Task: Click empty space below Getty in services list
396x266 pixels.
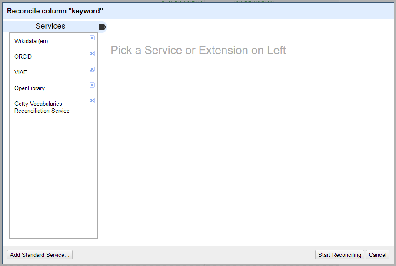Action: pyautogui.click(x=53, y=174)
